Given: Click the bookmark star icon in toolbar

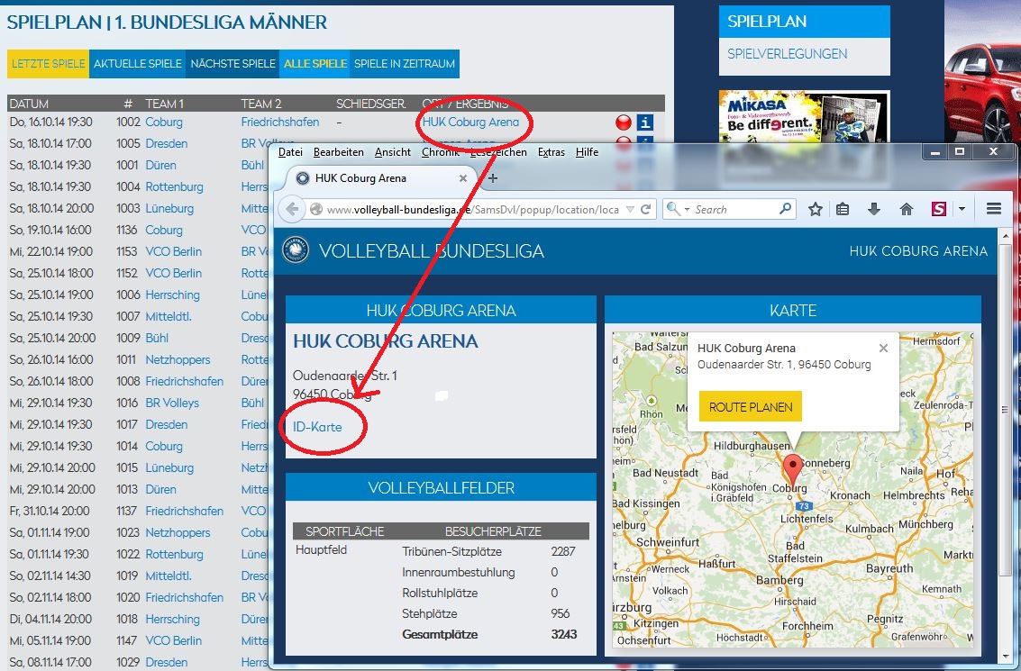Looking at the screenshot, I should coord(816,209).
